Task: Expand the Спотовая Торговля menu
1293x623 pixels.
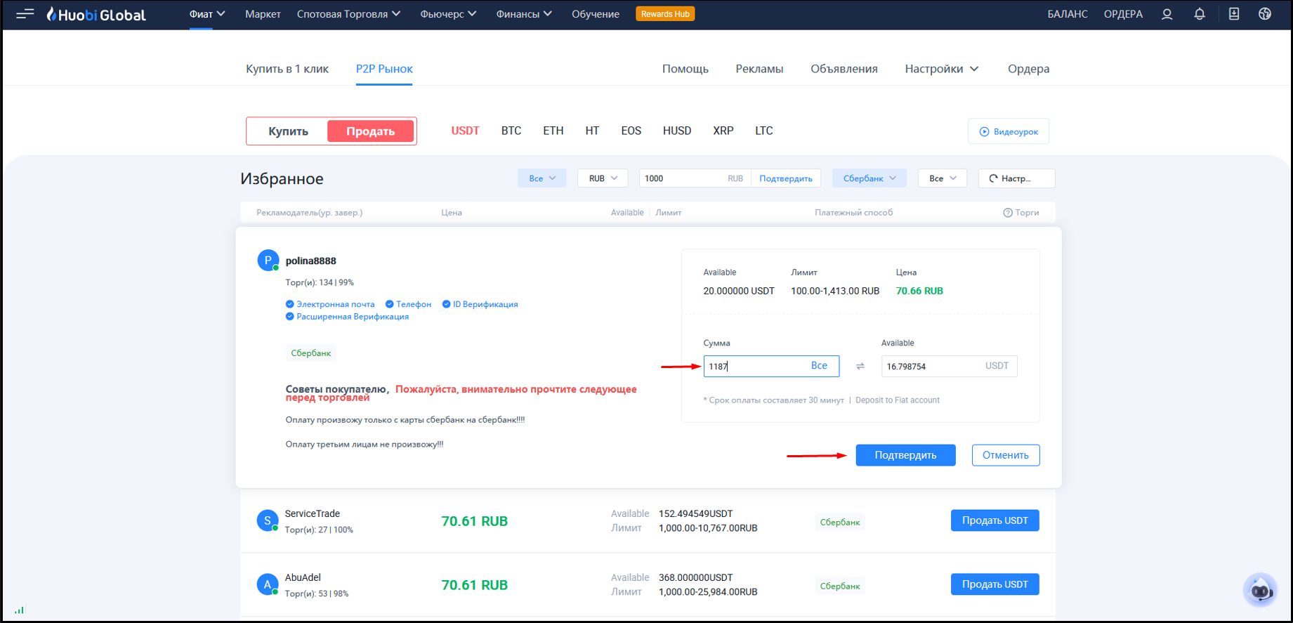Action: [x=348, y=14]
